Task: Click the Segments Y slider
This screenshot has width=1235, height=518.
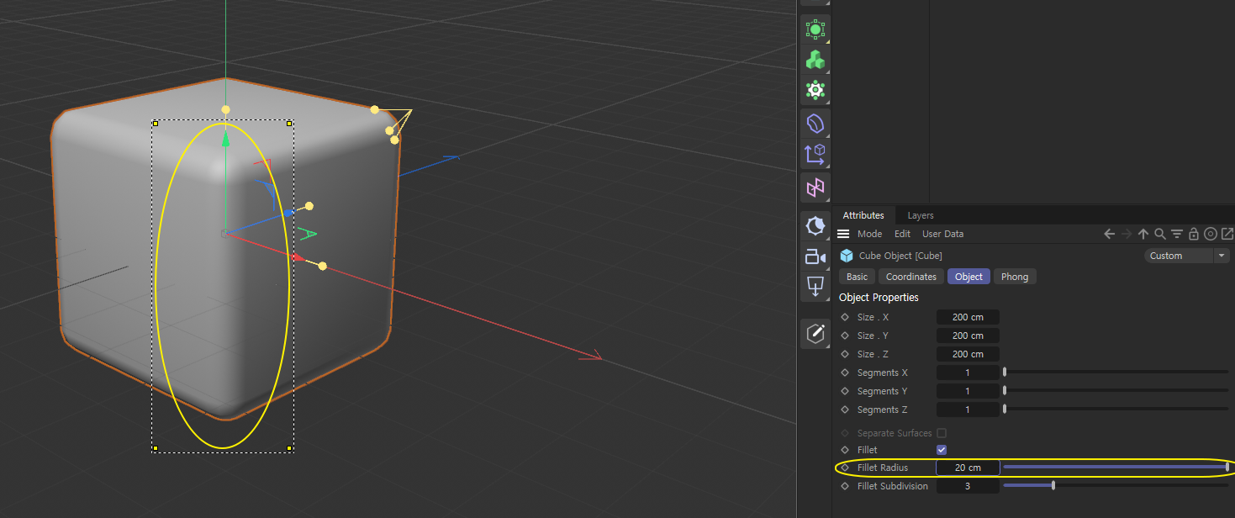Action: (1116, 390)
